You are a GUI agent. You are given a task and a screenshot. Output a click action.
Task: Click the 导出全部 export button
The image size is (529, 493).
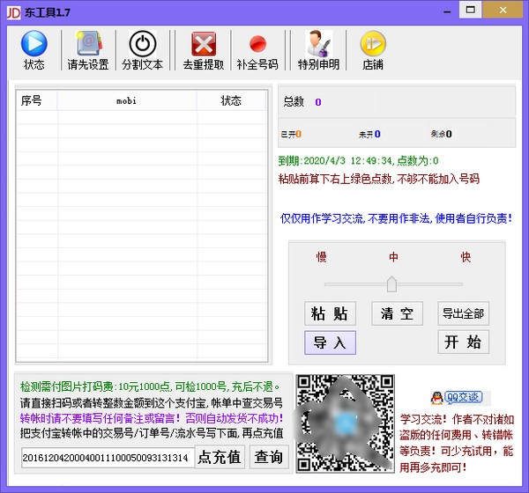coord(463,313)
